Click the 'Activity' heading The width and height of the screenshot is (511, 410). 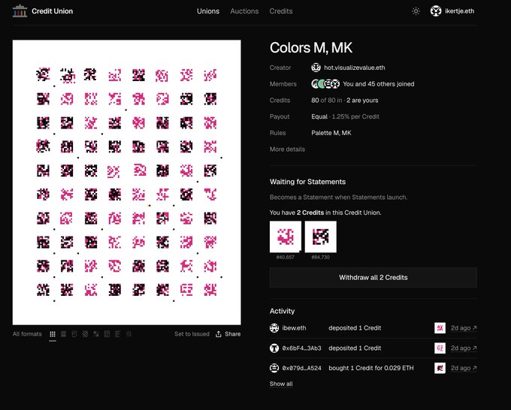pyautogui.click(x=282, y=311)
